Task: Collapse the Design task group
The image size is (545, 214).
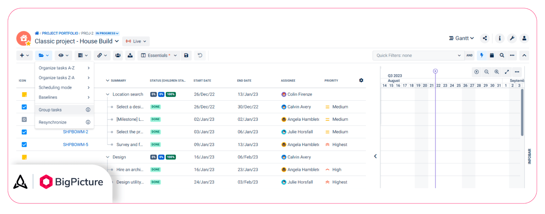Action: coord(108,157)
